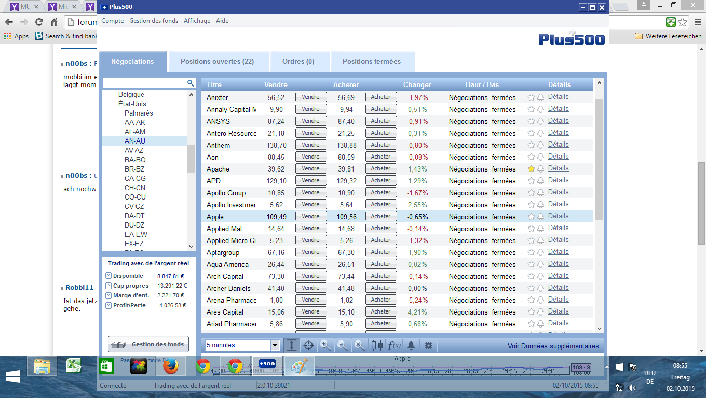
Task: Switch to Positions ouvertes (22) tab
Action: click(x=217, y=61)
